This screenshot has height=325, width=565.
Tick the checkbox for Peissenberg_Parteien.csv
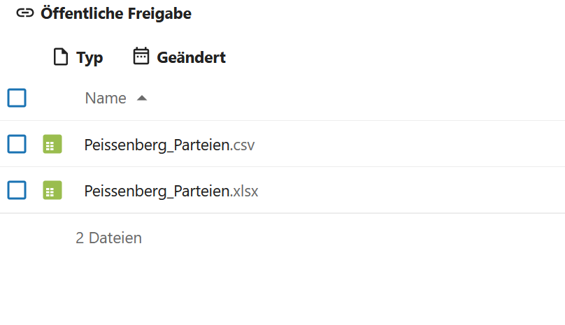[17, 145]
